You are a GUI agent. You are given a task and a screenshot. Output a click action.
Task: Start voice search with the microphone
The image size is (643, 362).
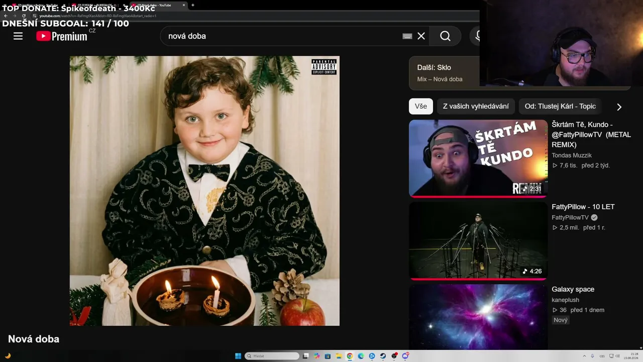[477, 36]
